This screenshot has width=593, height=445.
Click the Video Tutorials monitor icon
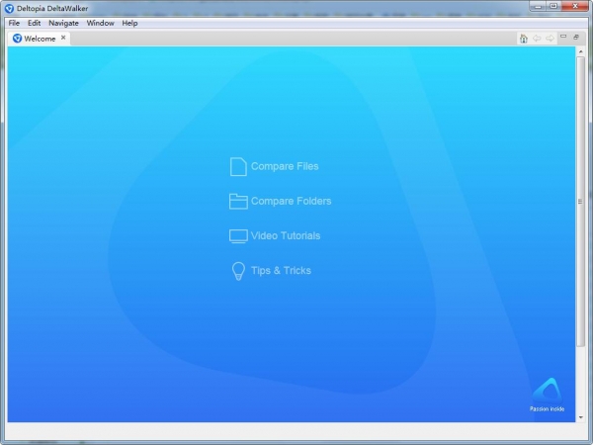(x=238, y=236)
